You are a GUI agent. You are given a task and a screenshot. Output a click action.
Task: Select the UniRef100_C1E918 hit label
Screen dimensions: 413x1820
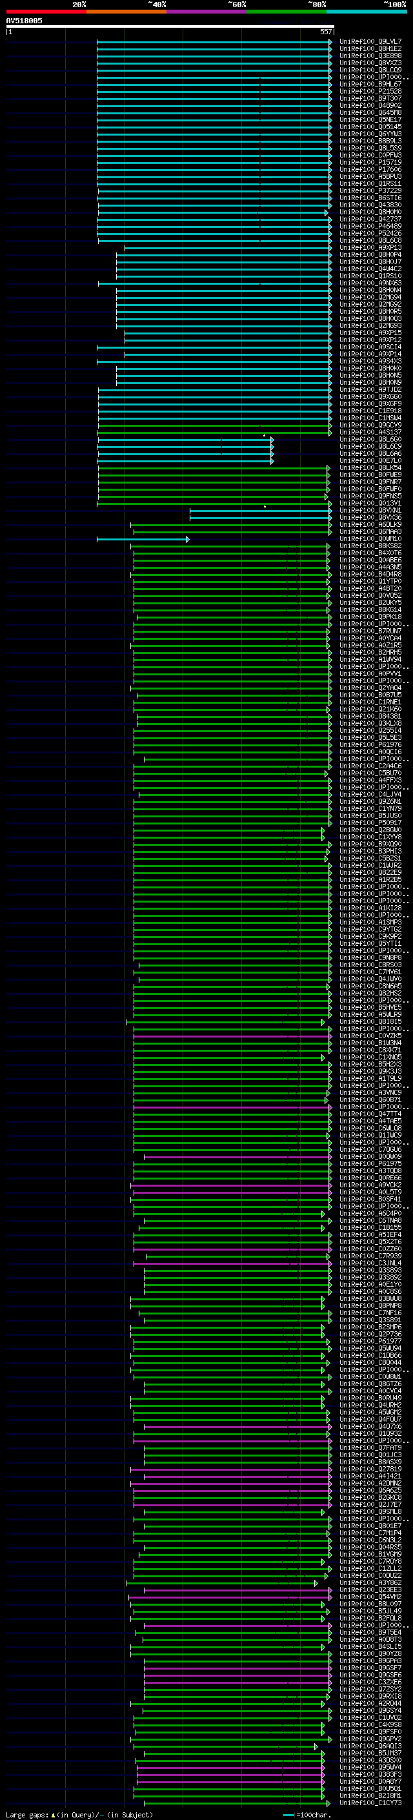[370, 411]
